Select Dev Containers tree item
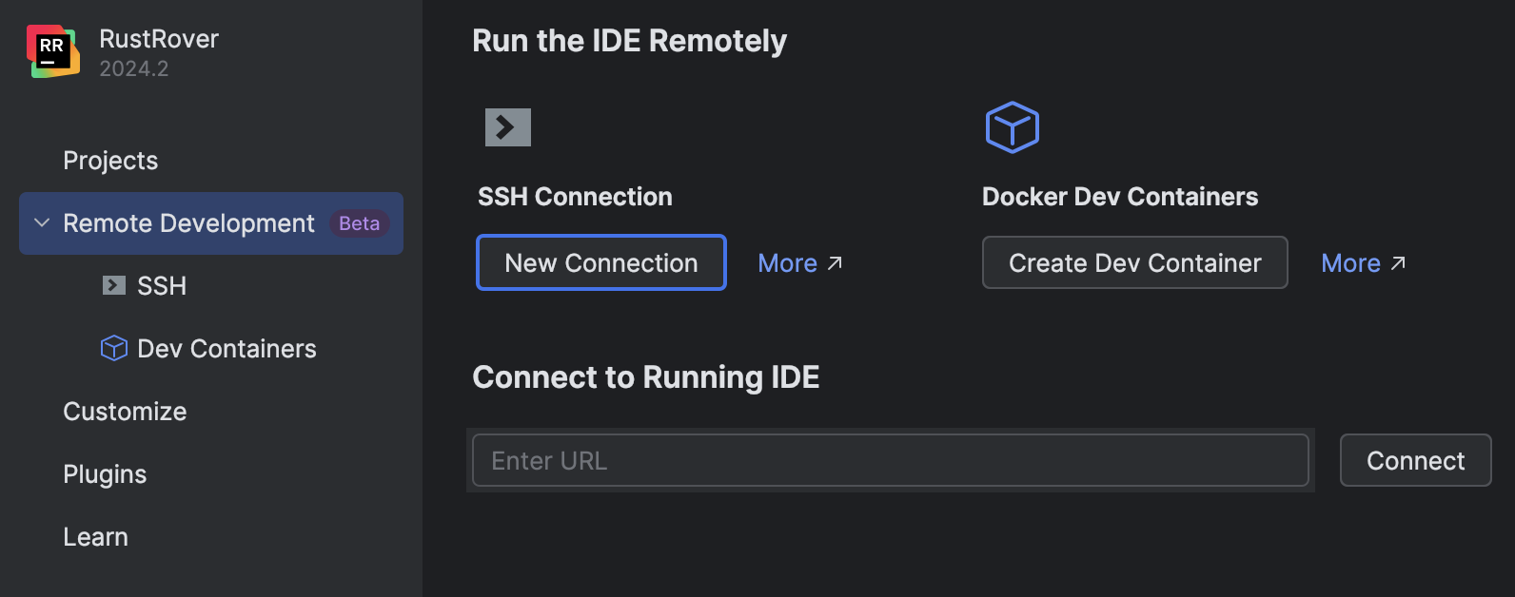The width and height of the screenshot is (1515, 597). tap(226, 349)
